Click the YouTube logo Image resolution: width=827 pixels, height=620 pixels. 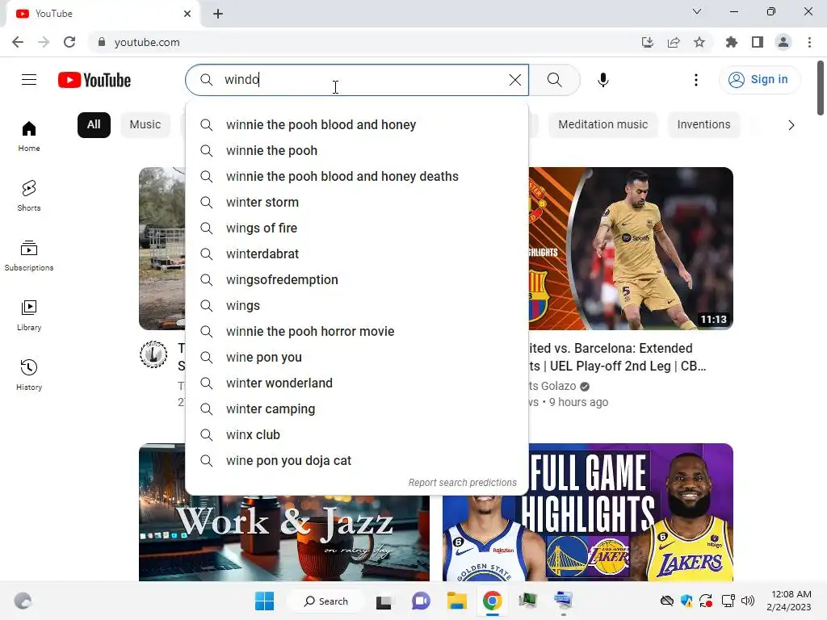click(94, 80)
